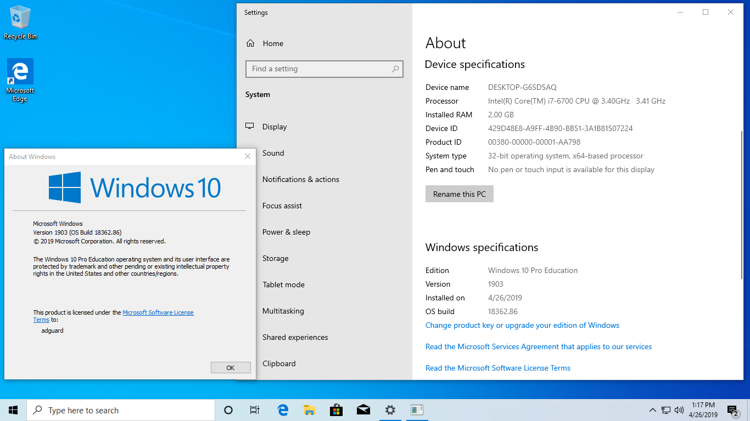The height and width of the screenshot is (421, 750).
Task: Click the Product ID value 00380-00000-00001-AA798
Action: pyautogui.click(x=534, y=142)
